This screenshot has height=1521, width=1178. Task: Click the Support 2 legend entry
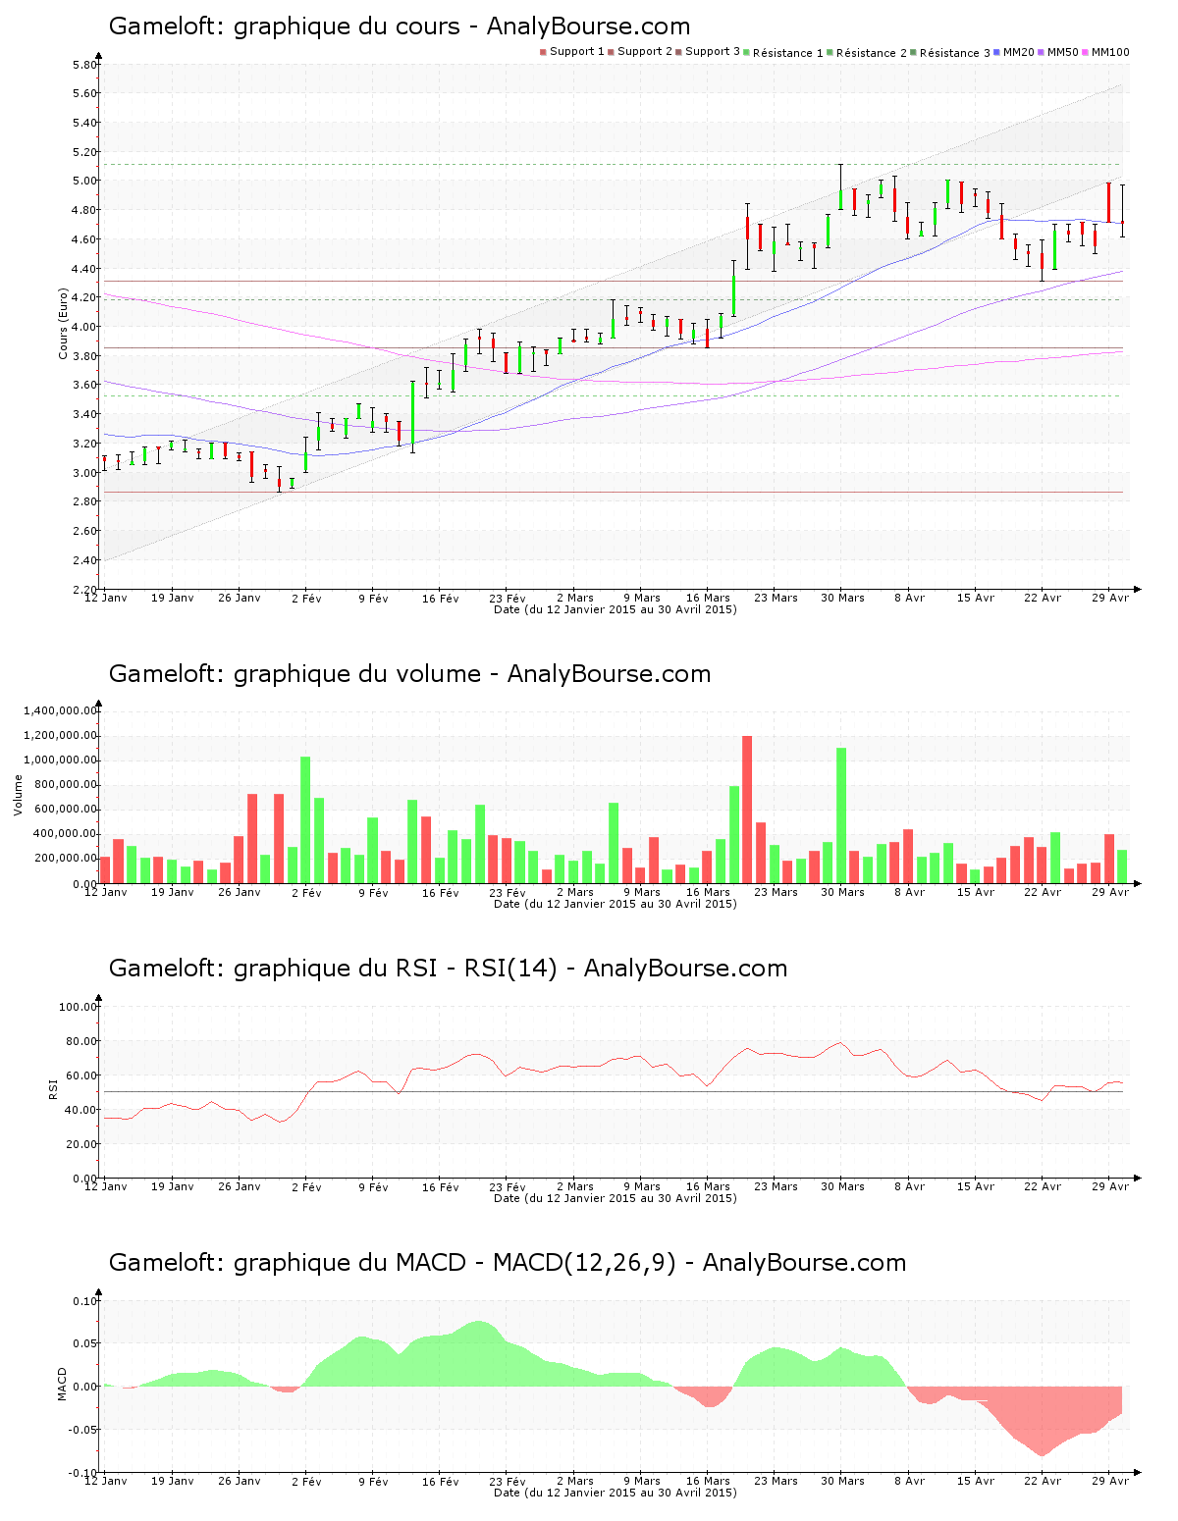click(640, 52)
